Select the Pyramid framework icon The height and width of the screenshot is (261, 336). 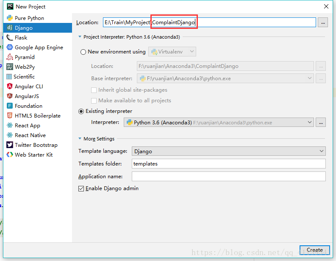(10, 57)
